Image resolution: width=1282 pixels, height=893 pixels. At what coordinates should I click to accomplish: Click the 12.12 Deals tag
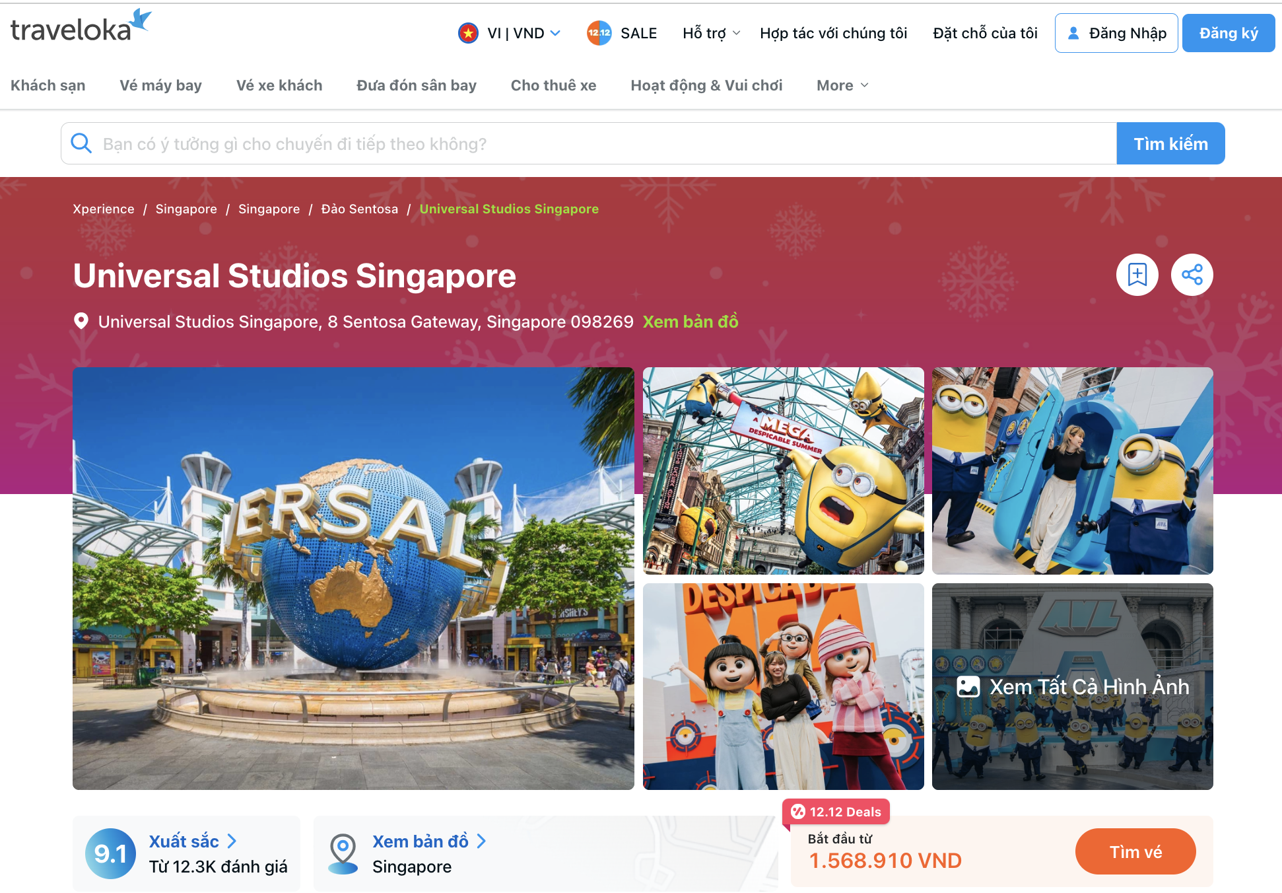[836, 812]
